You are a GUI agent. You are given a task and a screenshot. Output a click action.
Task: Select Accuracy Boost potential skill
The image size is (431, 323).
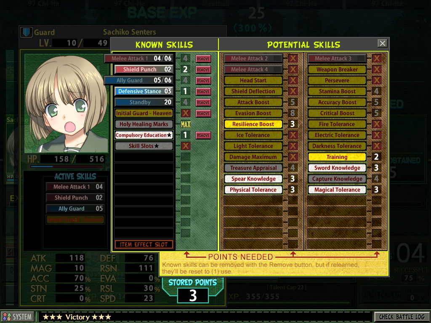click(x=337, y=102)
